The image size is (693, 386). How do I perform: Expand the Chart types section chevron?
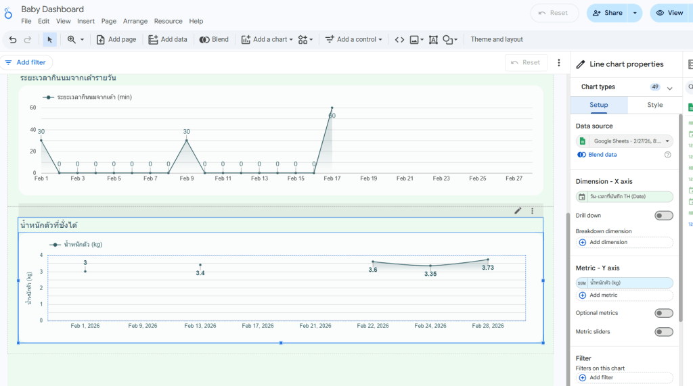[670, 88]
